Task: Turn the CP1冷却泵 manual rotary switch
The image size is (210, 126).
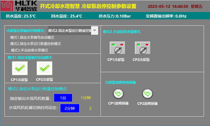Action: coord(117,48)
